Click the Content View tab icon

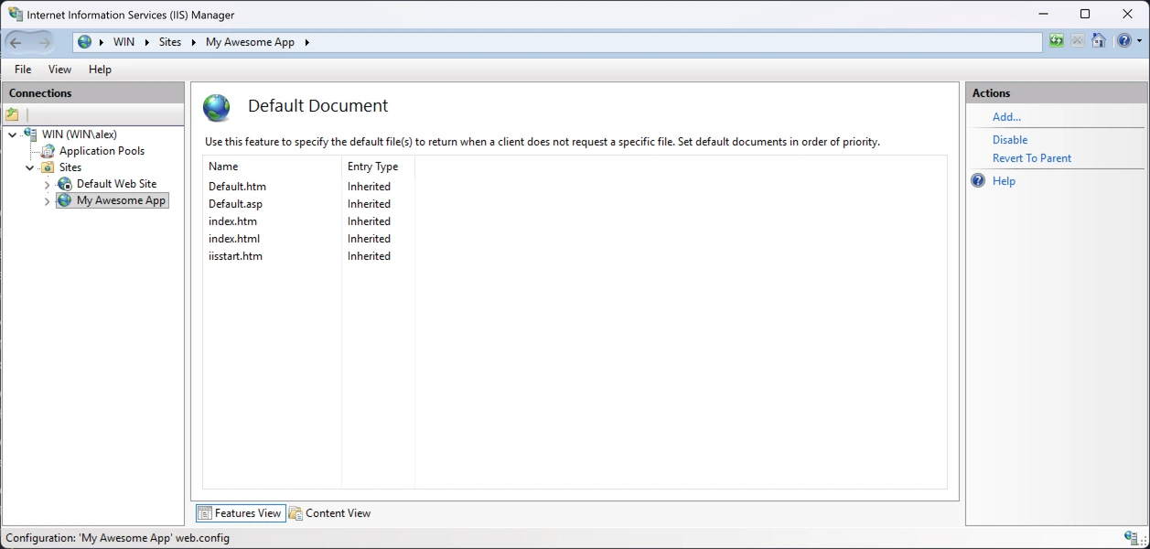296,513
